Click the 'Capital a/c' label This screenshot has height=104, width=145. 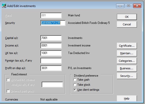click(x=12, y=38)
